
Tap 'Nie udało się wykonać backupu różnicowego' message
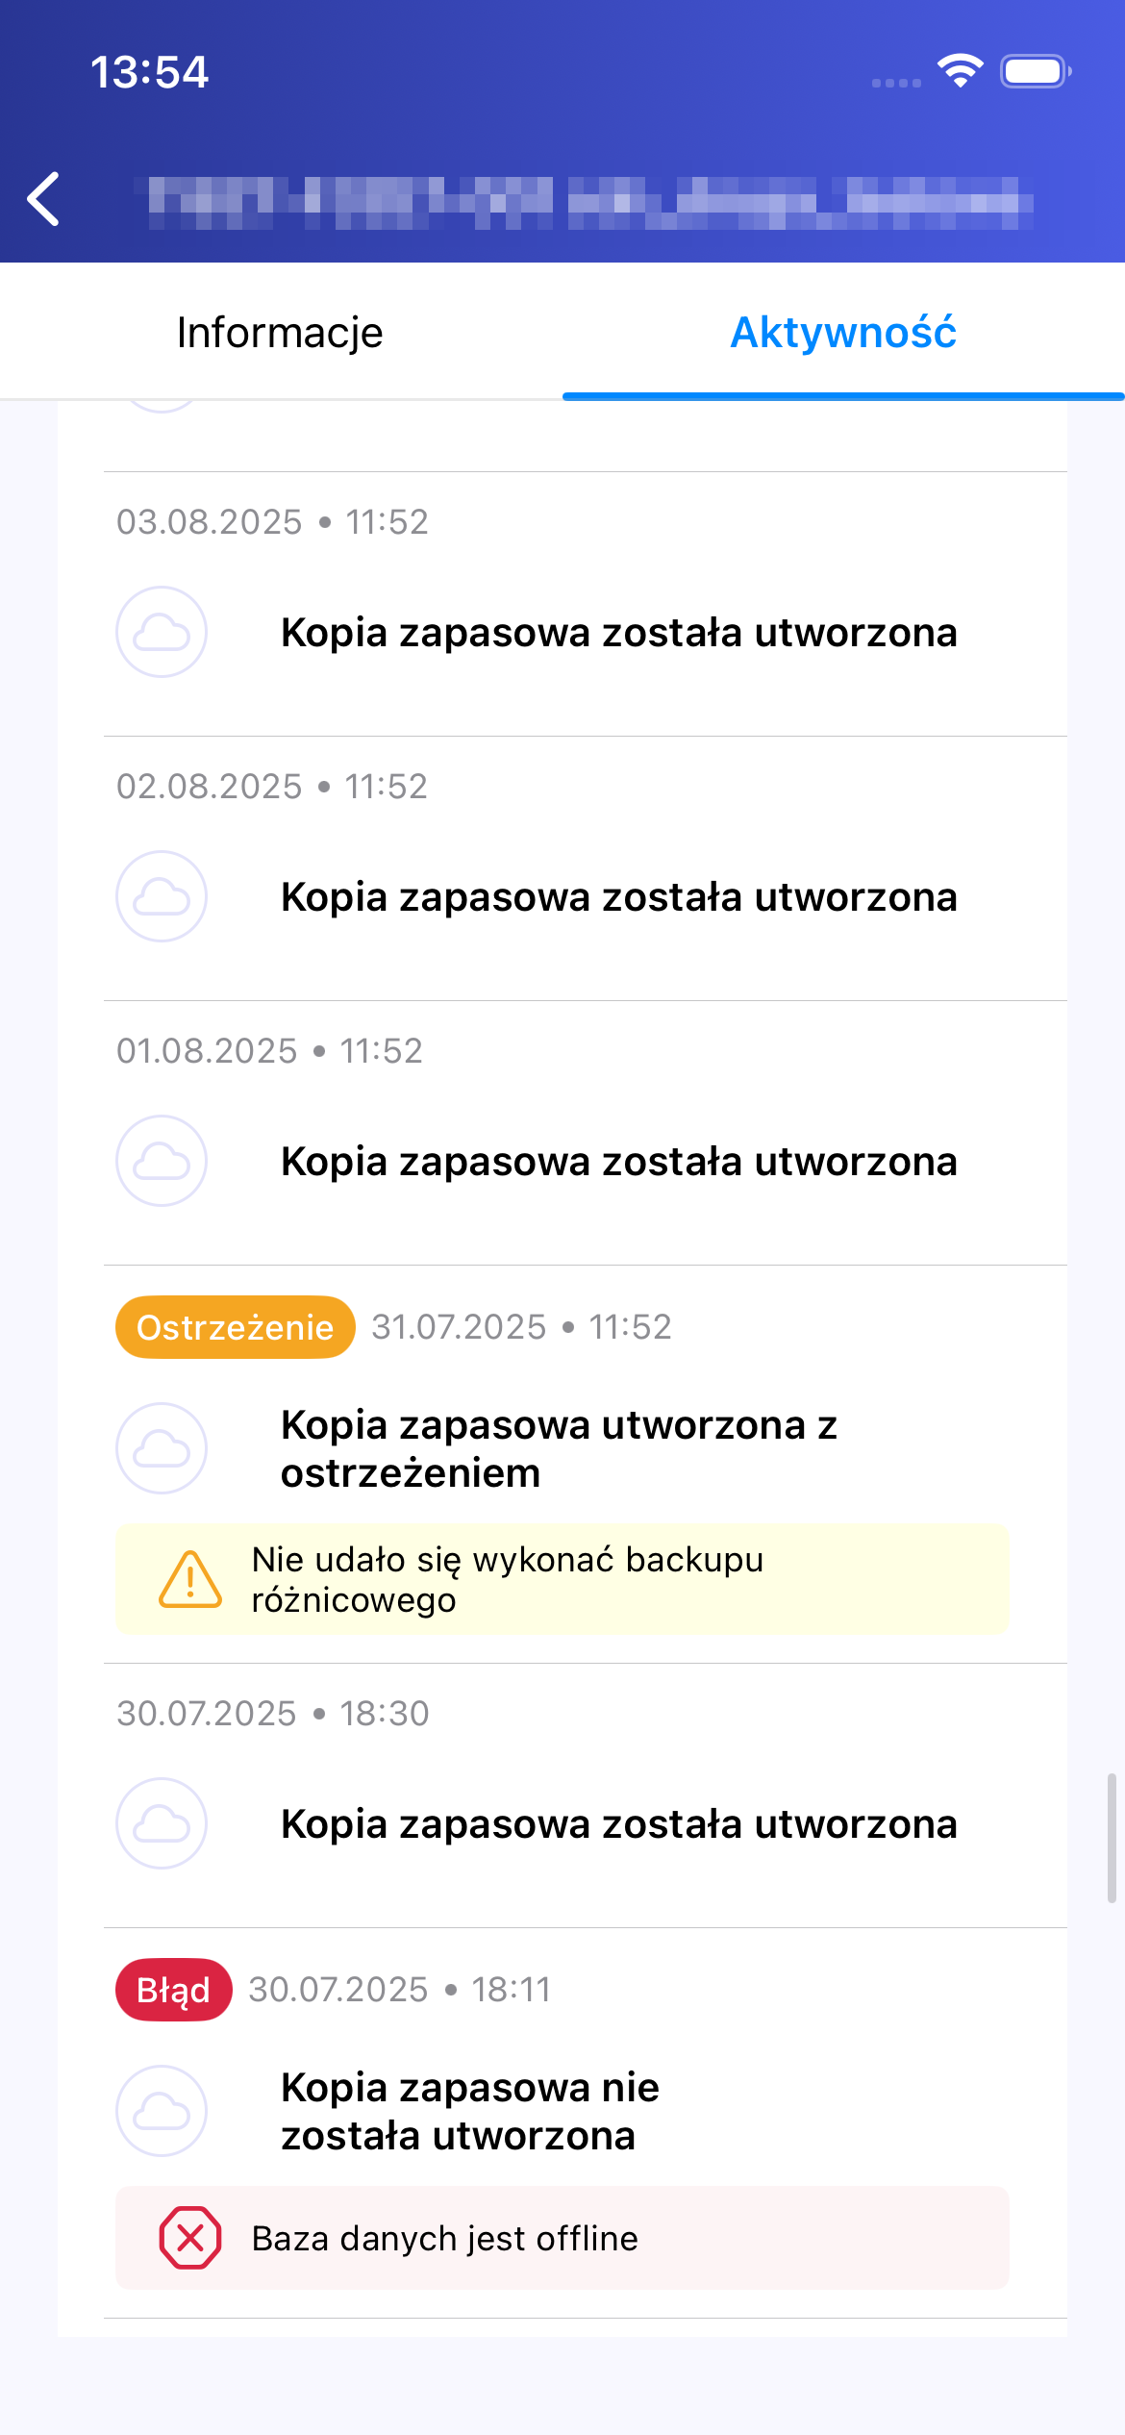pos(508,1579)
